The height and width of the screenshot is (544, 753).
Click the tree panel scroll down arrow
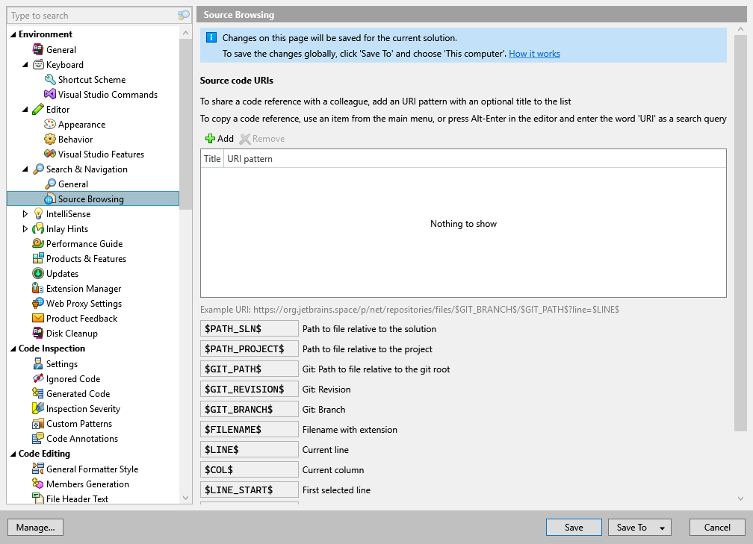pos(186,498)
